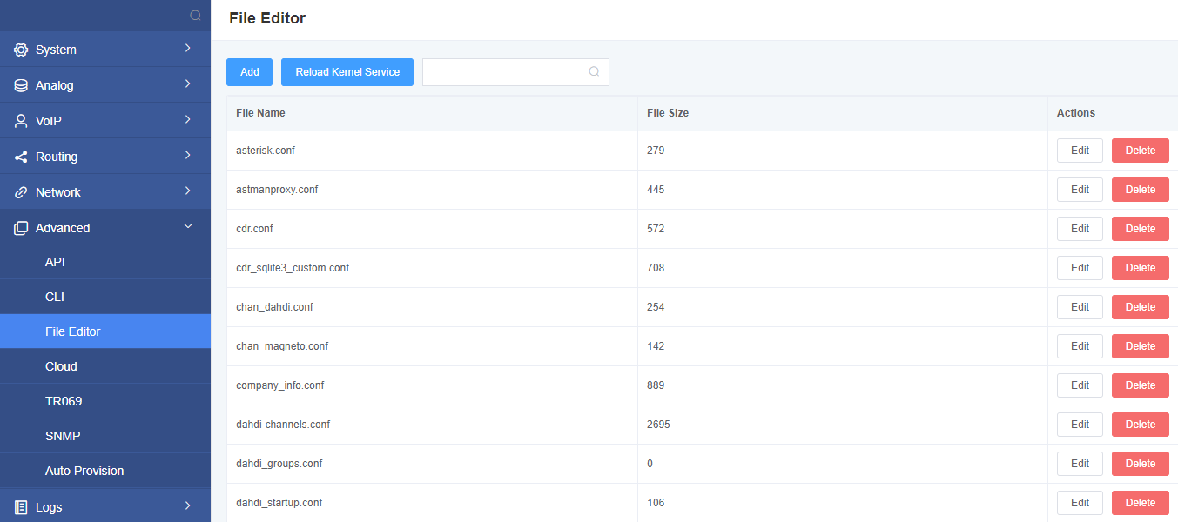The width and height of the screenshot is (1178, 522).
Task: Delete the dahdi_groups.conf file
Action: 1141,464
